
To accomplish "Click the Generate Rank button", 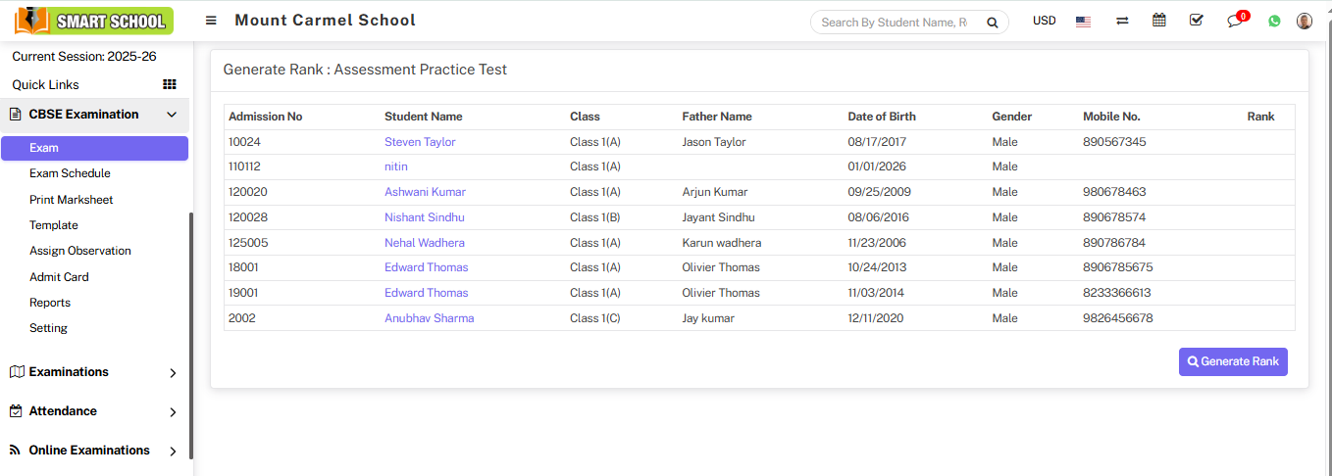I will [x=1233, y=361].
